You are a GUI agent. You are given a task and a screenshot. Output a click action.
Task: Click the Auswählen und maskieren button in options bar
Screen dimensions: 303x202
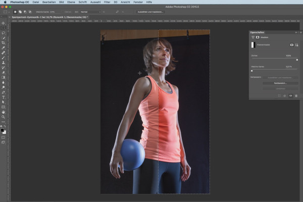point(150,12)
